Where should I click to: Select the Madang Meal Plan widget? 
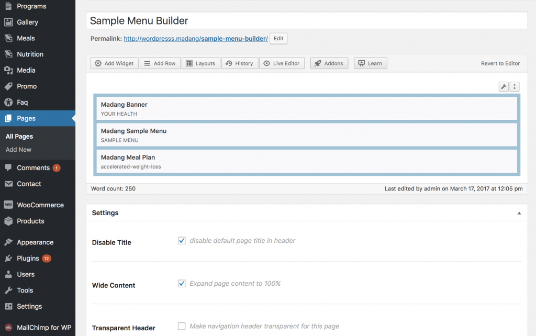coord(307,161)
